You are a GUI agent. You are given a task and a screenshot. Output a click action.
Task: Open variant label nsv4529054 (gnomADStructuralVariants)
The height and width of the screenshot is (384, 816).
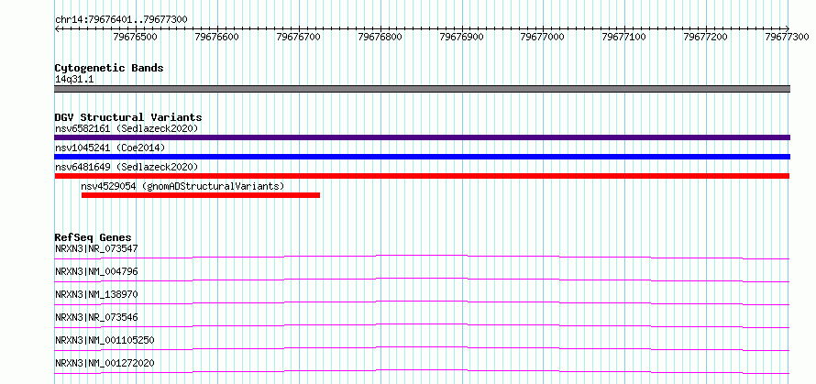[x=182, y=186]
